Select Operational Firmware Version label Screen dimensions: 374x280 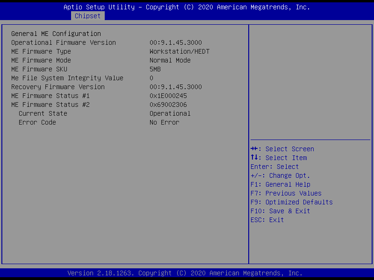pyautogui.click(x=64, y=42)
